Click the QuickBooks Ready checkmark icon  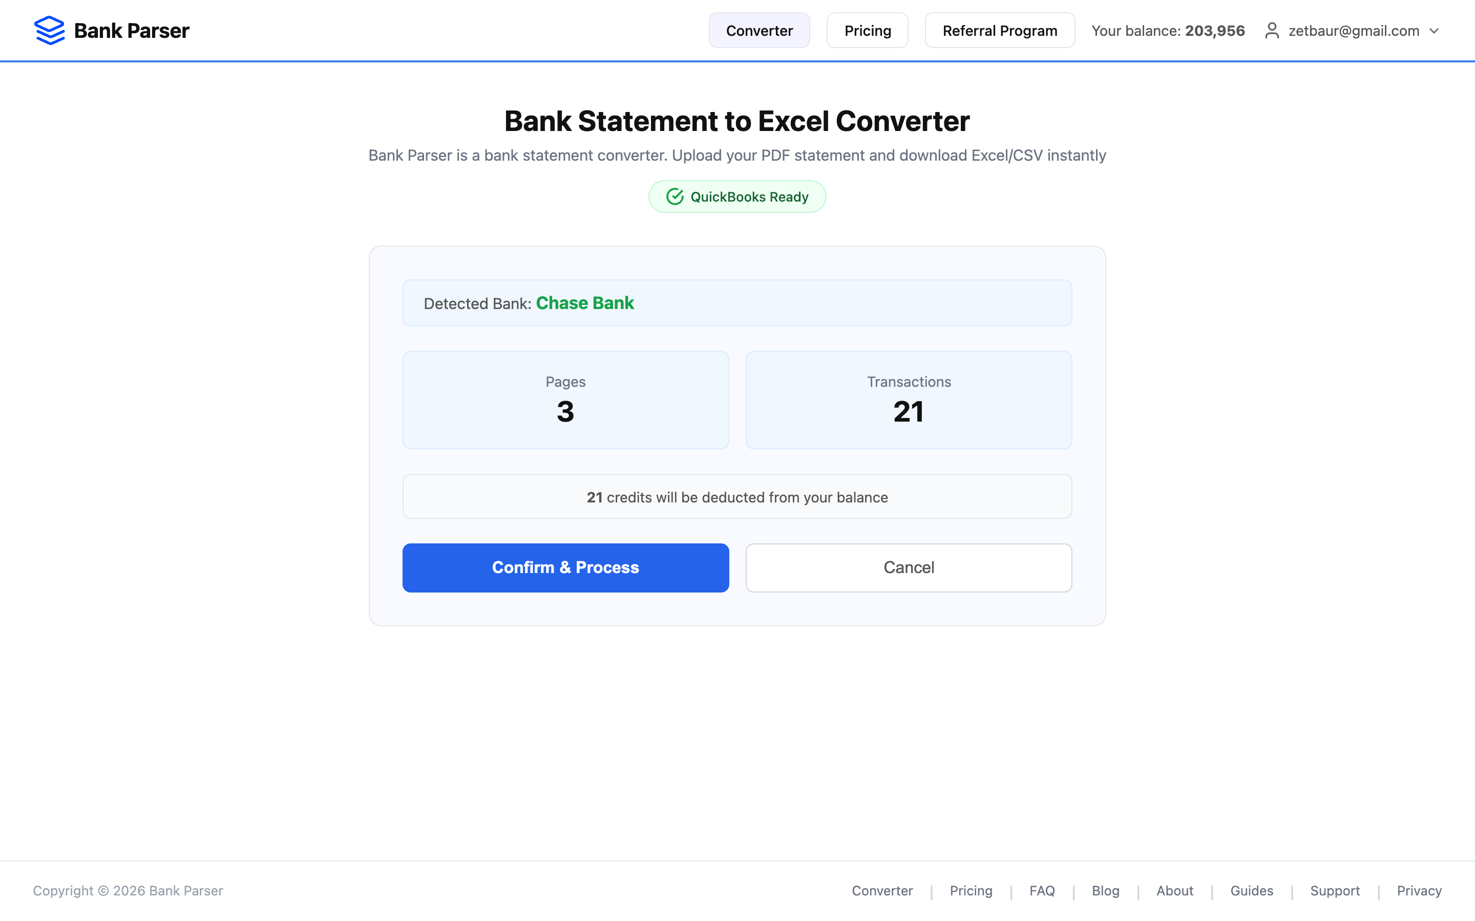674,197
